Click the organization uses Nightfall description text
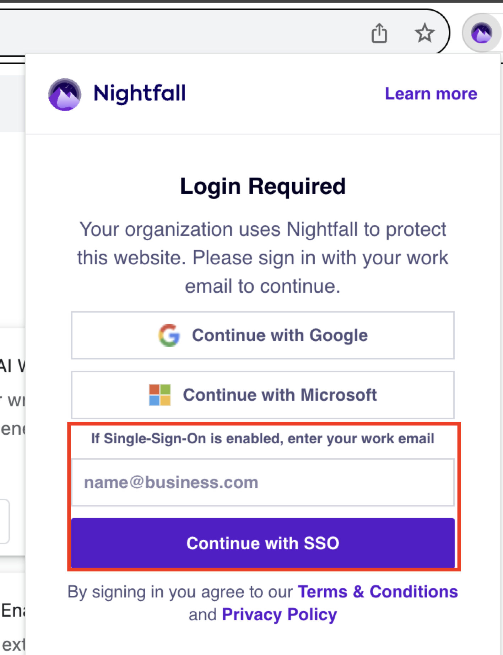 (263, 258)
